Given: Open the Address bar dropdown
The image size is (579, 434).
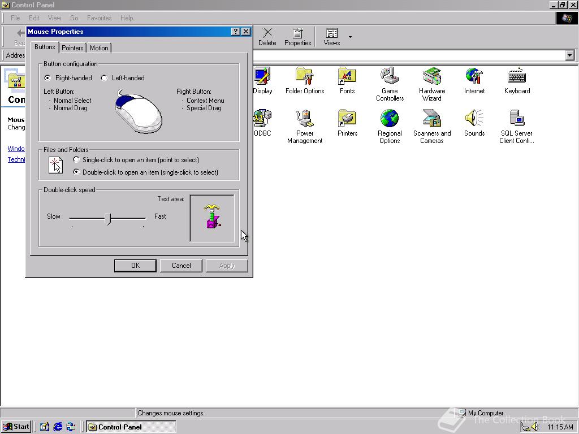Looking at the screenshot, I should click(571, 55).
